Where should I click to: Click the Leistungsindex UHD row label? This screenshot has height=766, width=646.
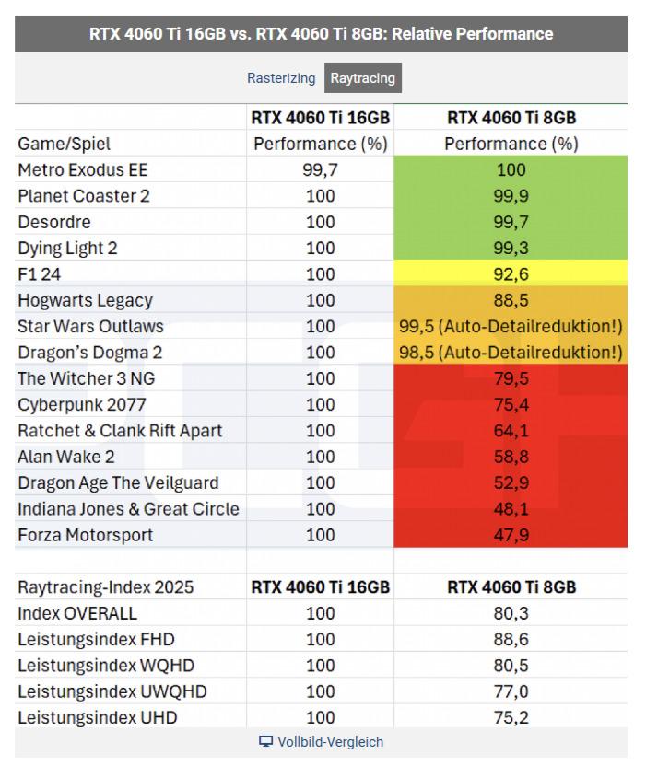98,717
